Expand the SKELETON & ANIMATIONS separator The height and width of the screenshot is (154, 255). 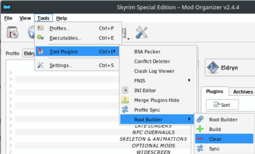[11, 139]
